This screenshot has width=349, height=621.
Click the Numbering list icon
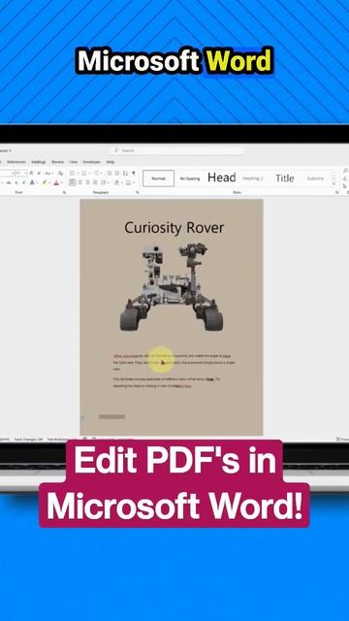[85, 173]
